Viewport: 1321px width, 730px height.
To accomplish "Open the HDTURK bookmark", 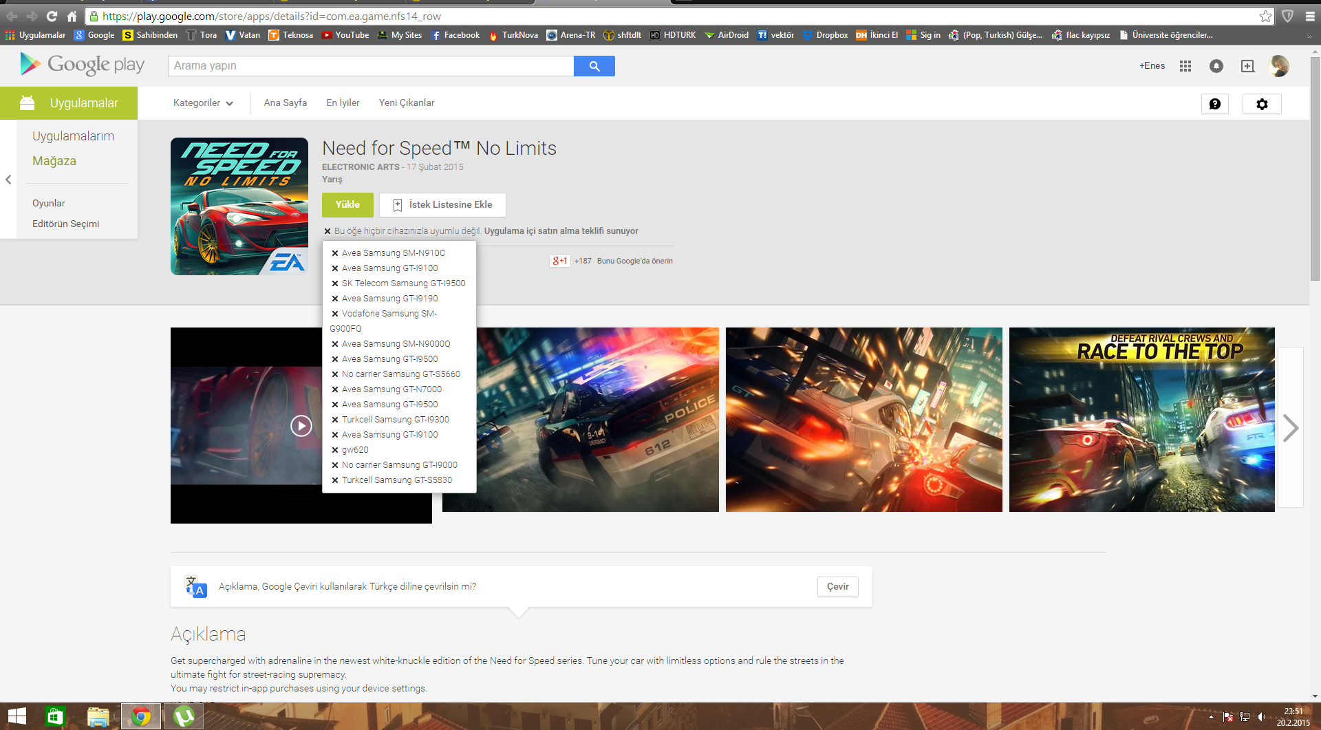I will point(673,35).
